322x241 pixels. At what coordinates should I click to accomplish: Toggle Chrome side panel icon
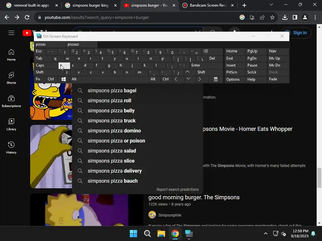tap(295, 18)
